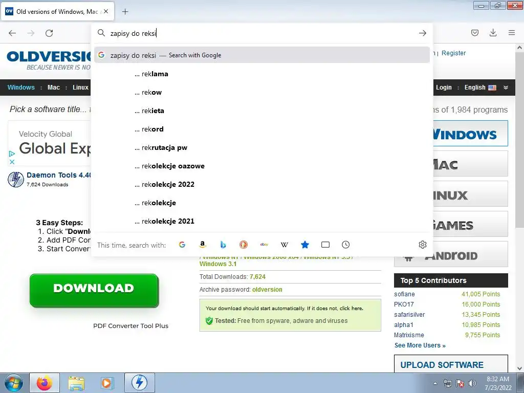Search this time with Google icon
Viewport: 524px width, 393px height.
click(182, 245)
